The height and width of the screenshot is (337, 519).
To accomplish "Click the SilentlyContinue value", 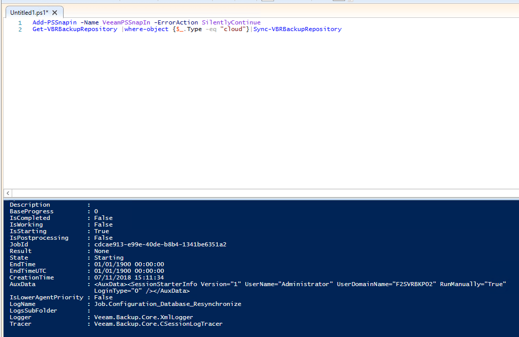I will [x=231, y=22].
